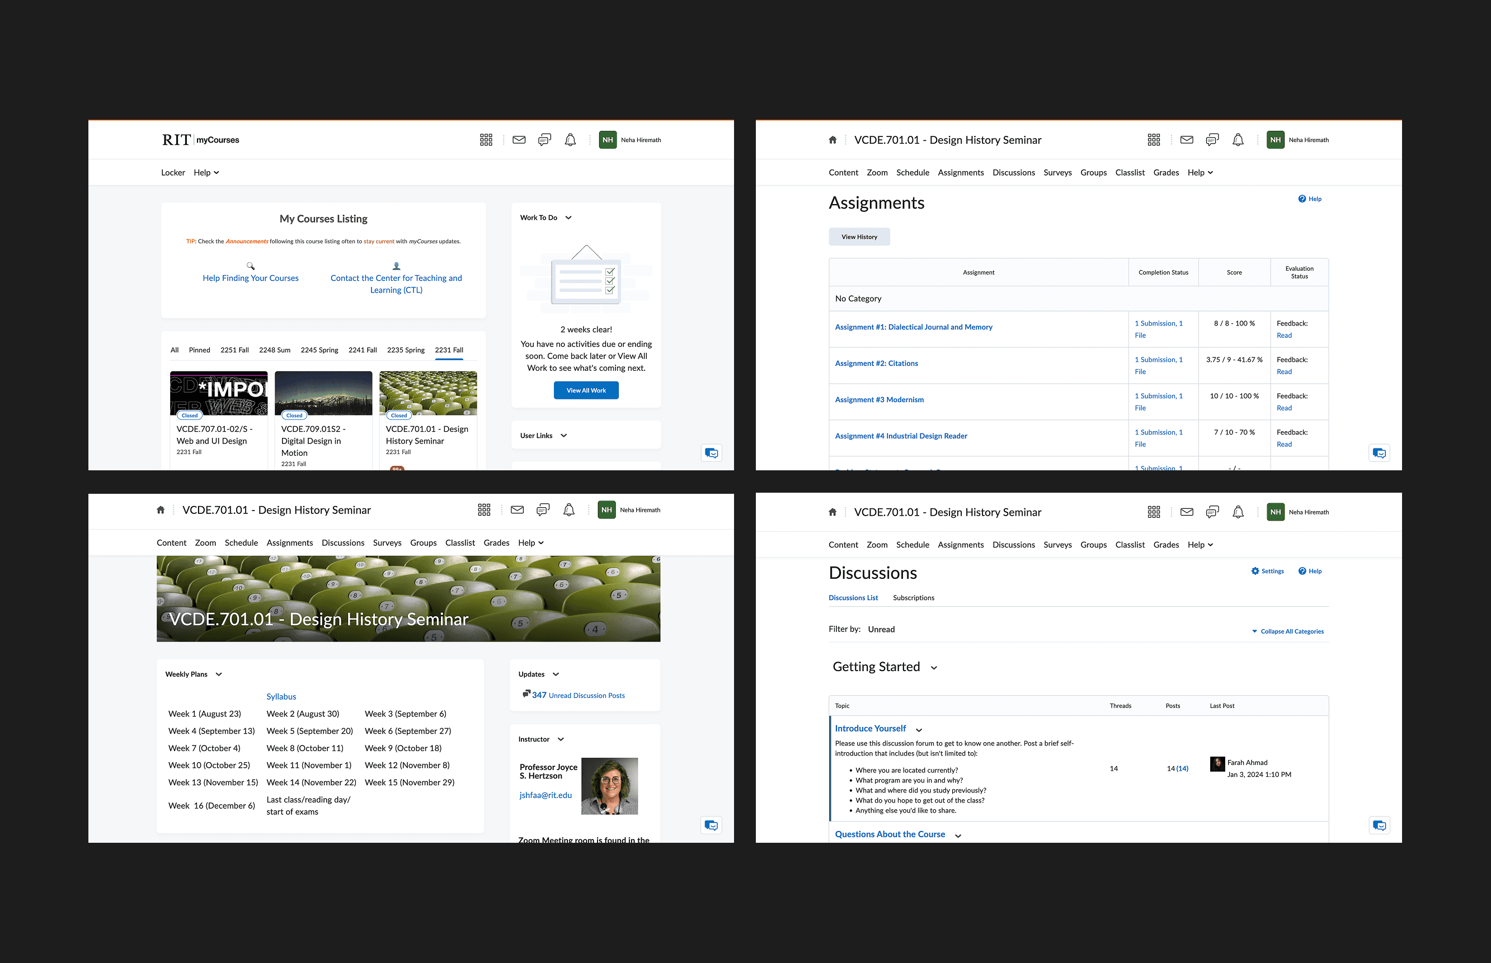Screen dimensions: 1491x963
Task: Click Professor Hertzson's profile photo
Action: (x=610, y=786)
